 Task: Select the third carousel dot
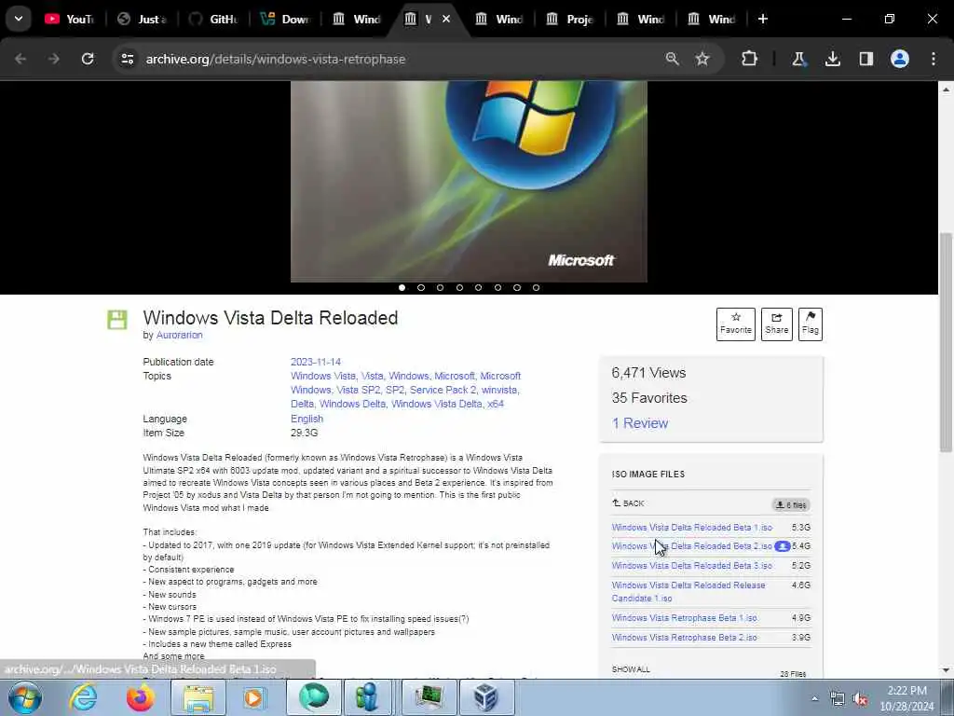440,287
